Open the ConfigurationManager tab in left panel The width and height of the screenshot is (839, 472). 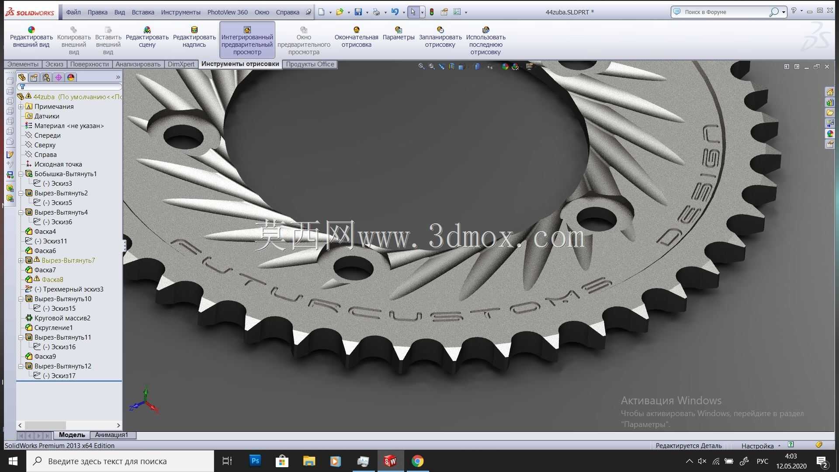pyautogui.click(x=46, y=77)
